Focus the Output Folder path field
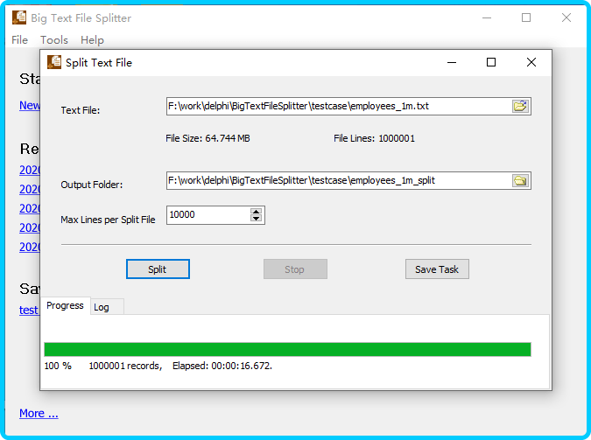The height and width of the screenshot is (440, 591). coord(338,181)
